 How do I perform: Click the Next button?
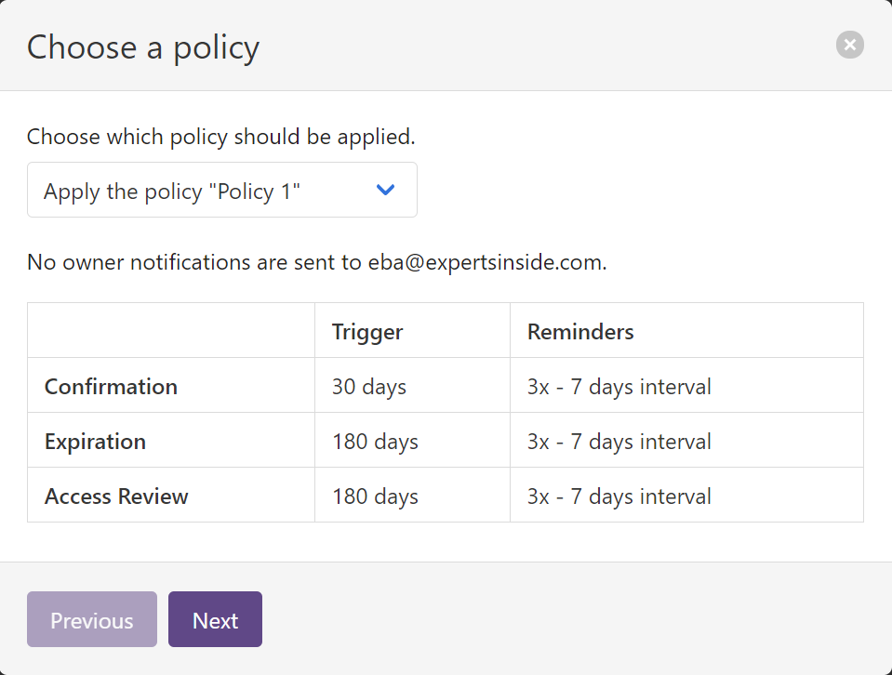tap(215, 619)
